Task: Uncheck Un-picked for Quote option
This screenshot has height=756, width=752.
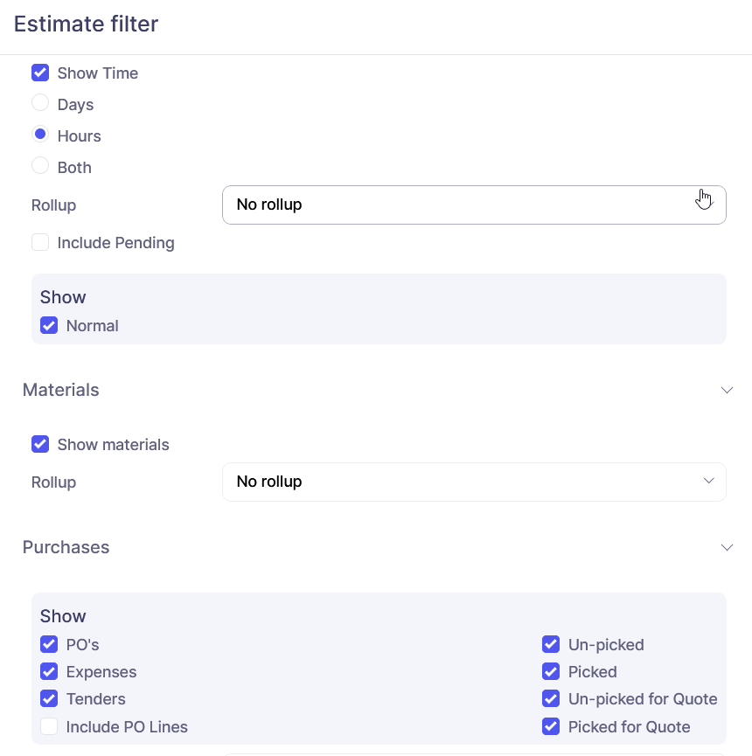Action: click(551, 699)
